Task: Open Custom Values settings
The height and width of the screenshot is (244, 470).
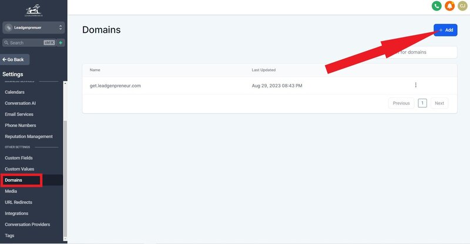Action: [19, 169]
